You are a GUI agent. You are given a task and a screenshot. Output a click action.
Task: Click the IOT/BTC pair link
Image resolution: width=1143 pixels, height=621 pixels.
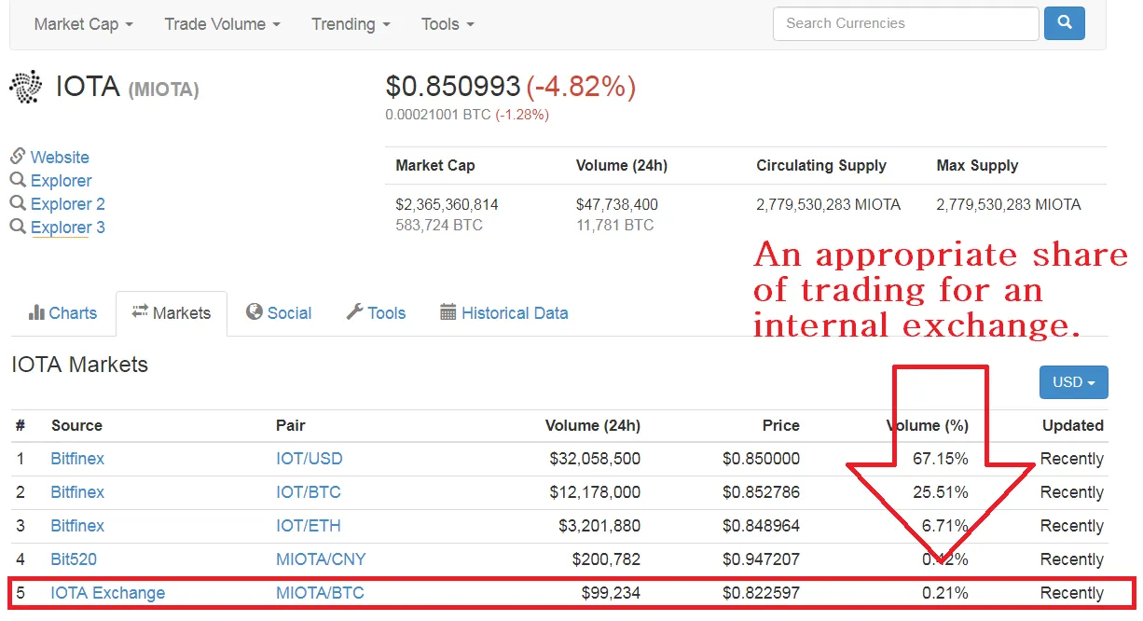point(309,492)
